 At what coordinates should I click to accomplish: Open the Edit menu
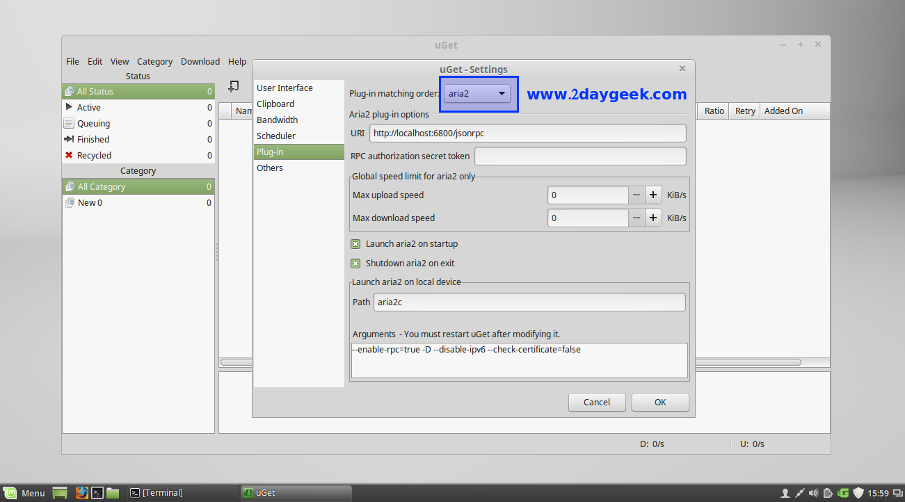tap(95, 61)
